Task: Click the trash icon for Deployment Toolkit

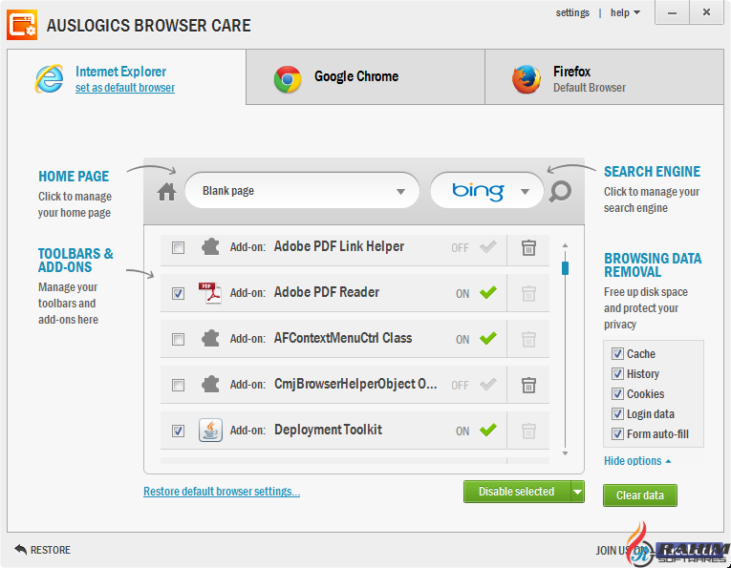Action: (x=528, y=431)
